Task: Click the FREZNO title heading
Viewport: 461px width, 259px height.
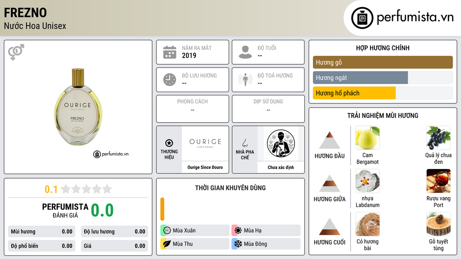Action: tap(25, 13)
